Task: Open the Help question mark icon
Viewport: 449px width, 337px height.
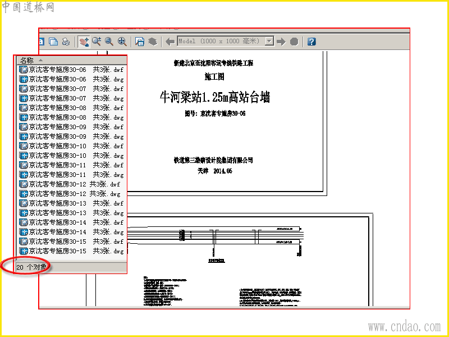Action: (x=311, y=42)
